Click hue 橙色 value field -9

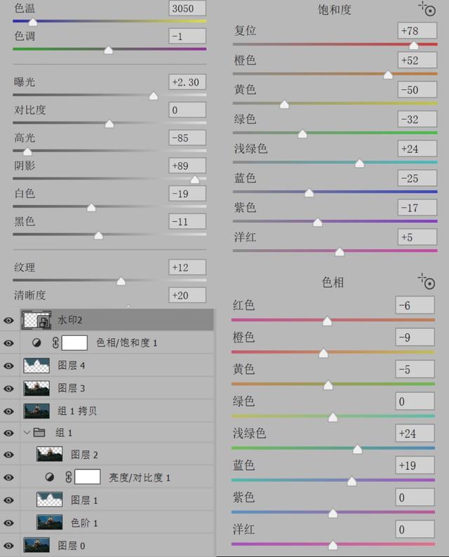(x=415, y=337)
